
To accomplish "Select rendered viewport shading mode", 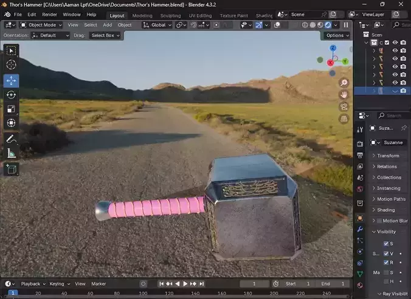I will pyautogui.click(x=328, y=25).
